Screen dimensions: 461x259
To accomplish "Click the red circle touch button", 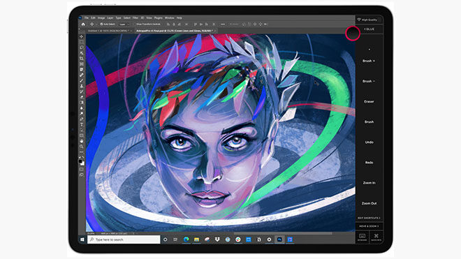I will tap(353, 34).
